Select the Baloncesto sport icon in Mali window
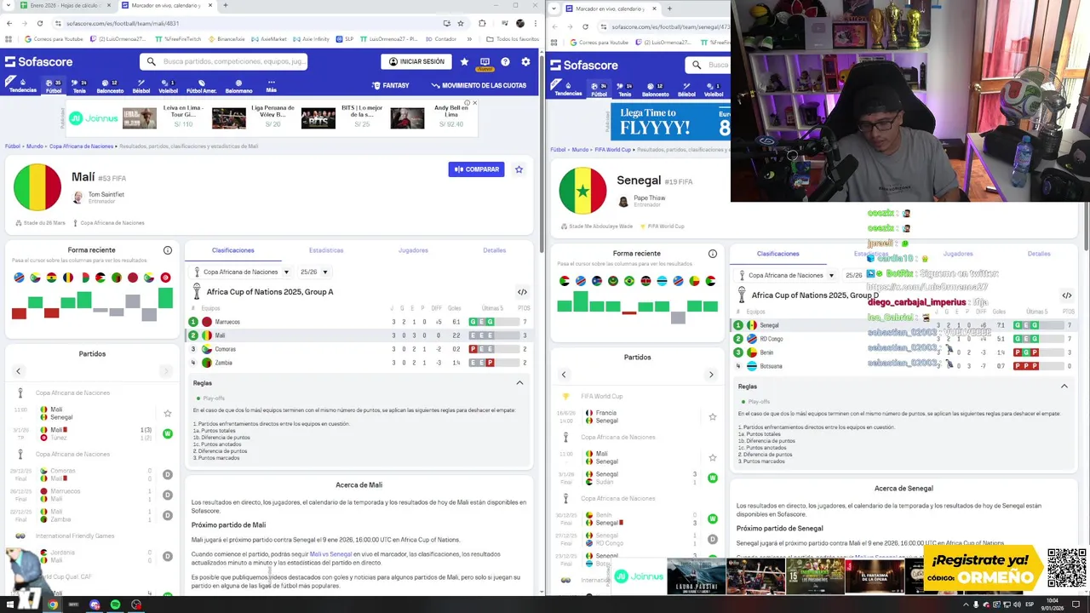Viewport: 1090px width, 613px height. coord(110,86)
